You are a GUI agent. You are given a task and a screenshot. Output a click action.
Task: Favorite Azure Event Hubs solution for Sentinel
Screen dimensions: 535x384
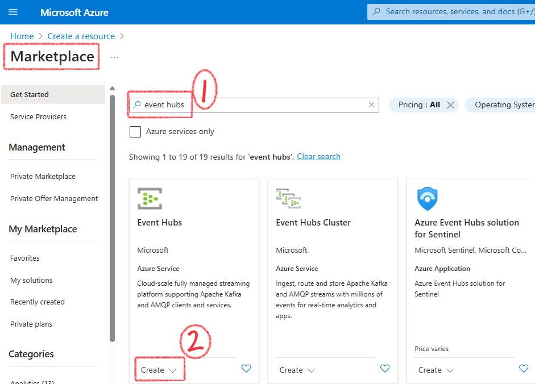pyautogui.click(x=524, y=368)
